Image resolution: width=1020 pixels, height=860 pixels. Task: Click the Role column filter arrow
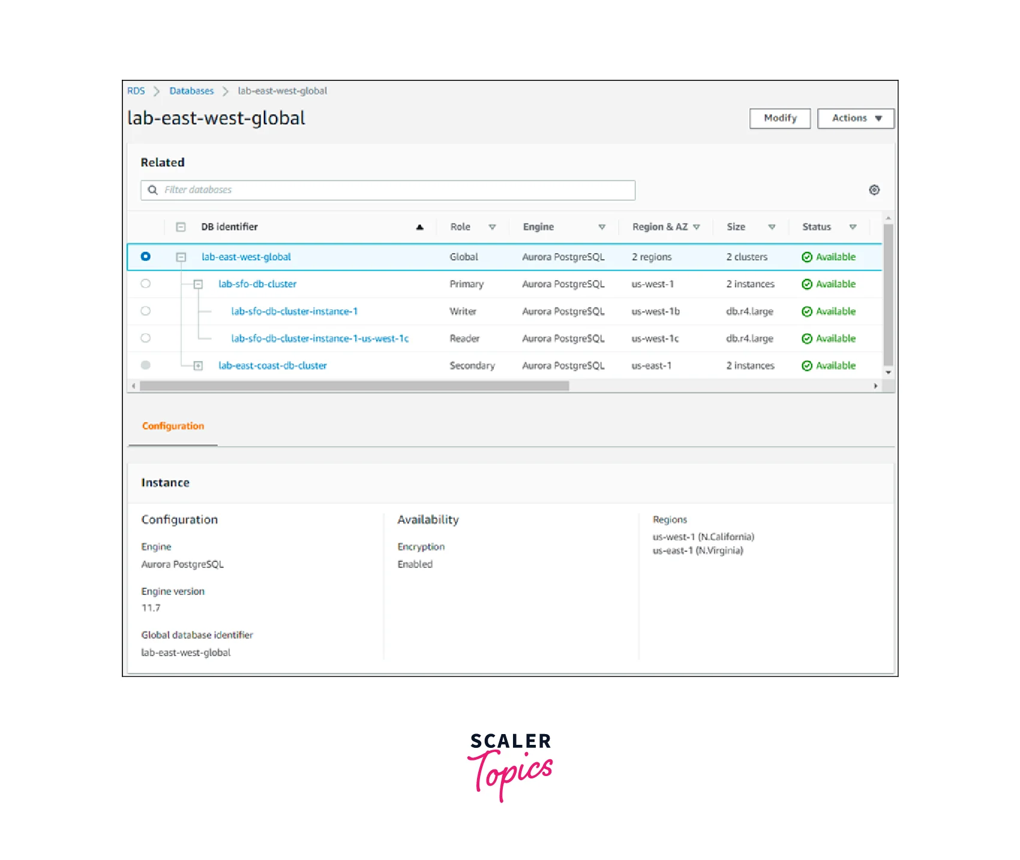tap(492, 227)
